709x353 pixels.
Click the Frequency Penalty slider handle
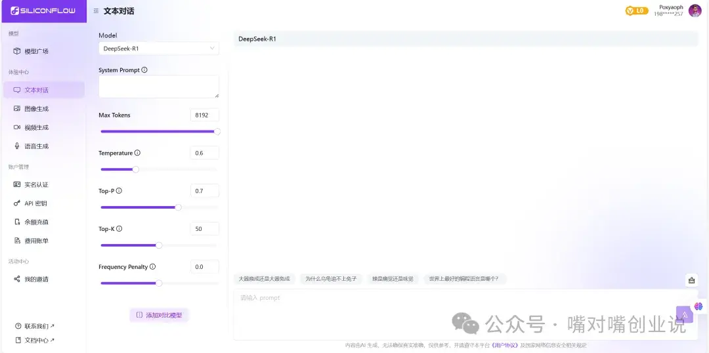(159, 283)
